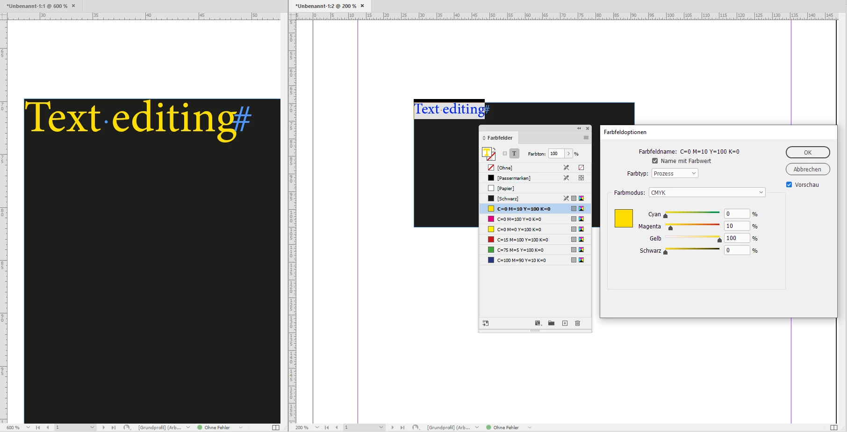Open zoom level dropdown at 600 %
847x432 pixels.
(x=28, y=427)
